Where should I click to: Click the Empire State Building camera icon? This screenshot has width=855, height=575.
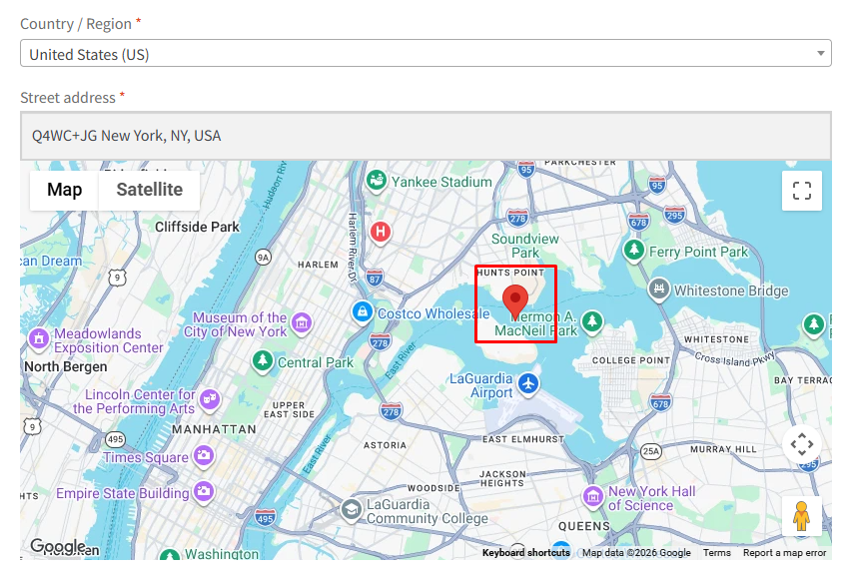(x=204, y=491)
